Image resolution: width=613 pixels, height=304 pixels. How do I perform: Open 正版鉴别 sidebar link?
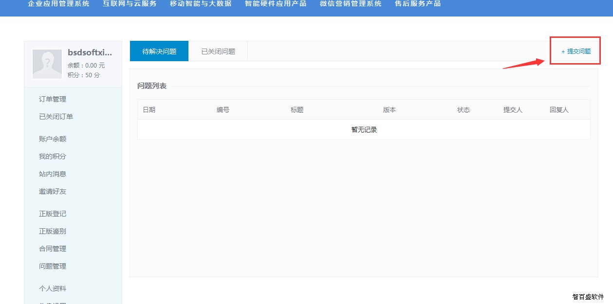coord(53,231)
